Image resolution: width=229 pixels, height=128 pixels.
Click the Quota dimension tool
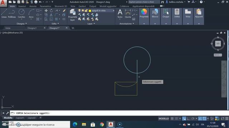tap(128, 14)
